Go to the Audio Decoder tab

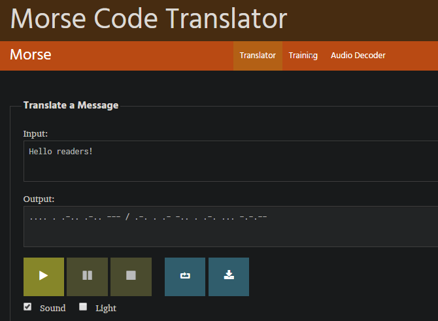click(358, 56)
